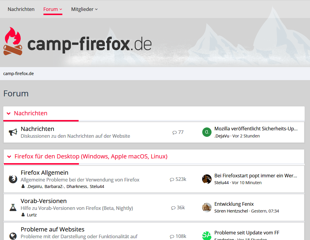This screenshot has width=310, height=240.
Task: Click the comment bubble icon next to 523k
Action: (172, 179)
